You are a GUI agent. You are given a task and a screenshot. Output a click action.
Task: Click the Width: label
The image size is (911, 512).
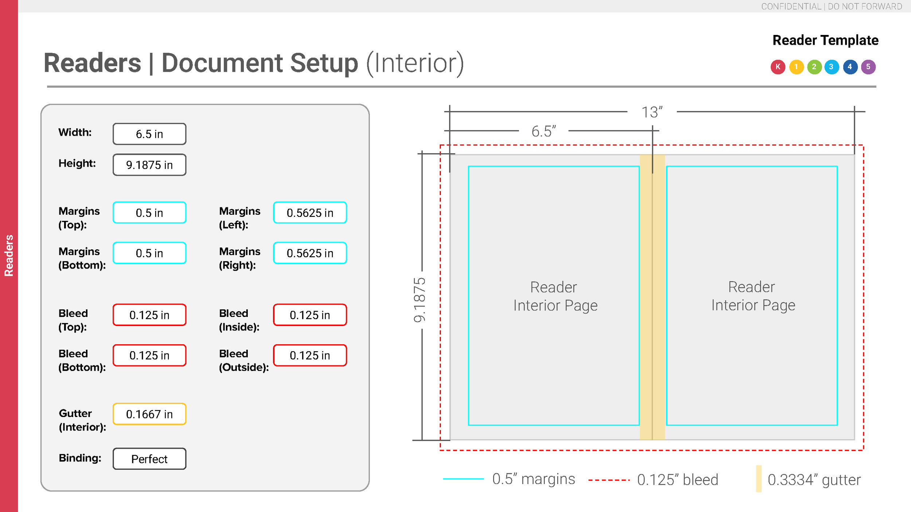75,132
